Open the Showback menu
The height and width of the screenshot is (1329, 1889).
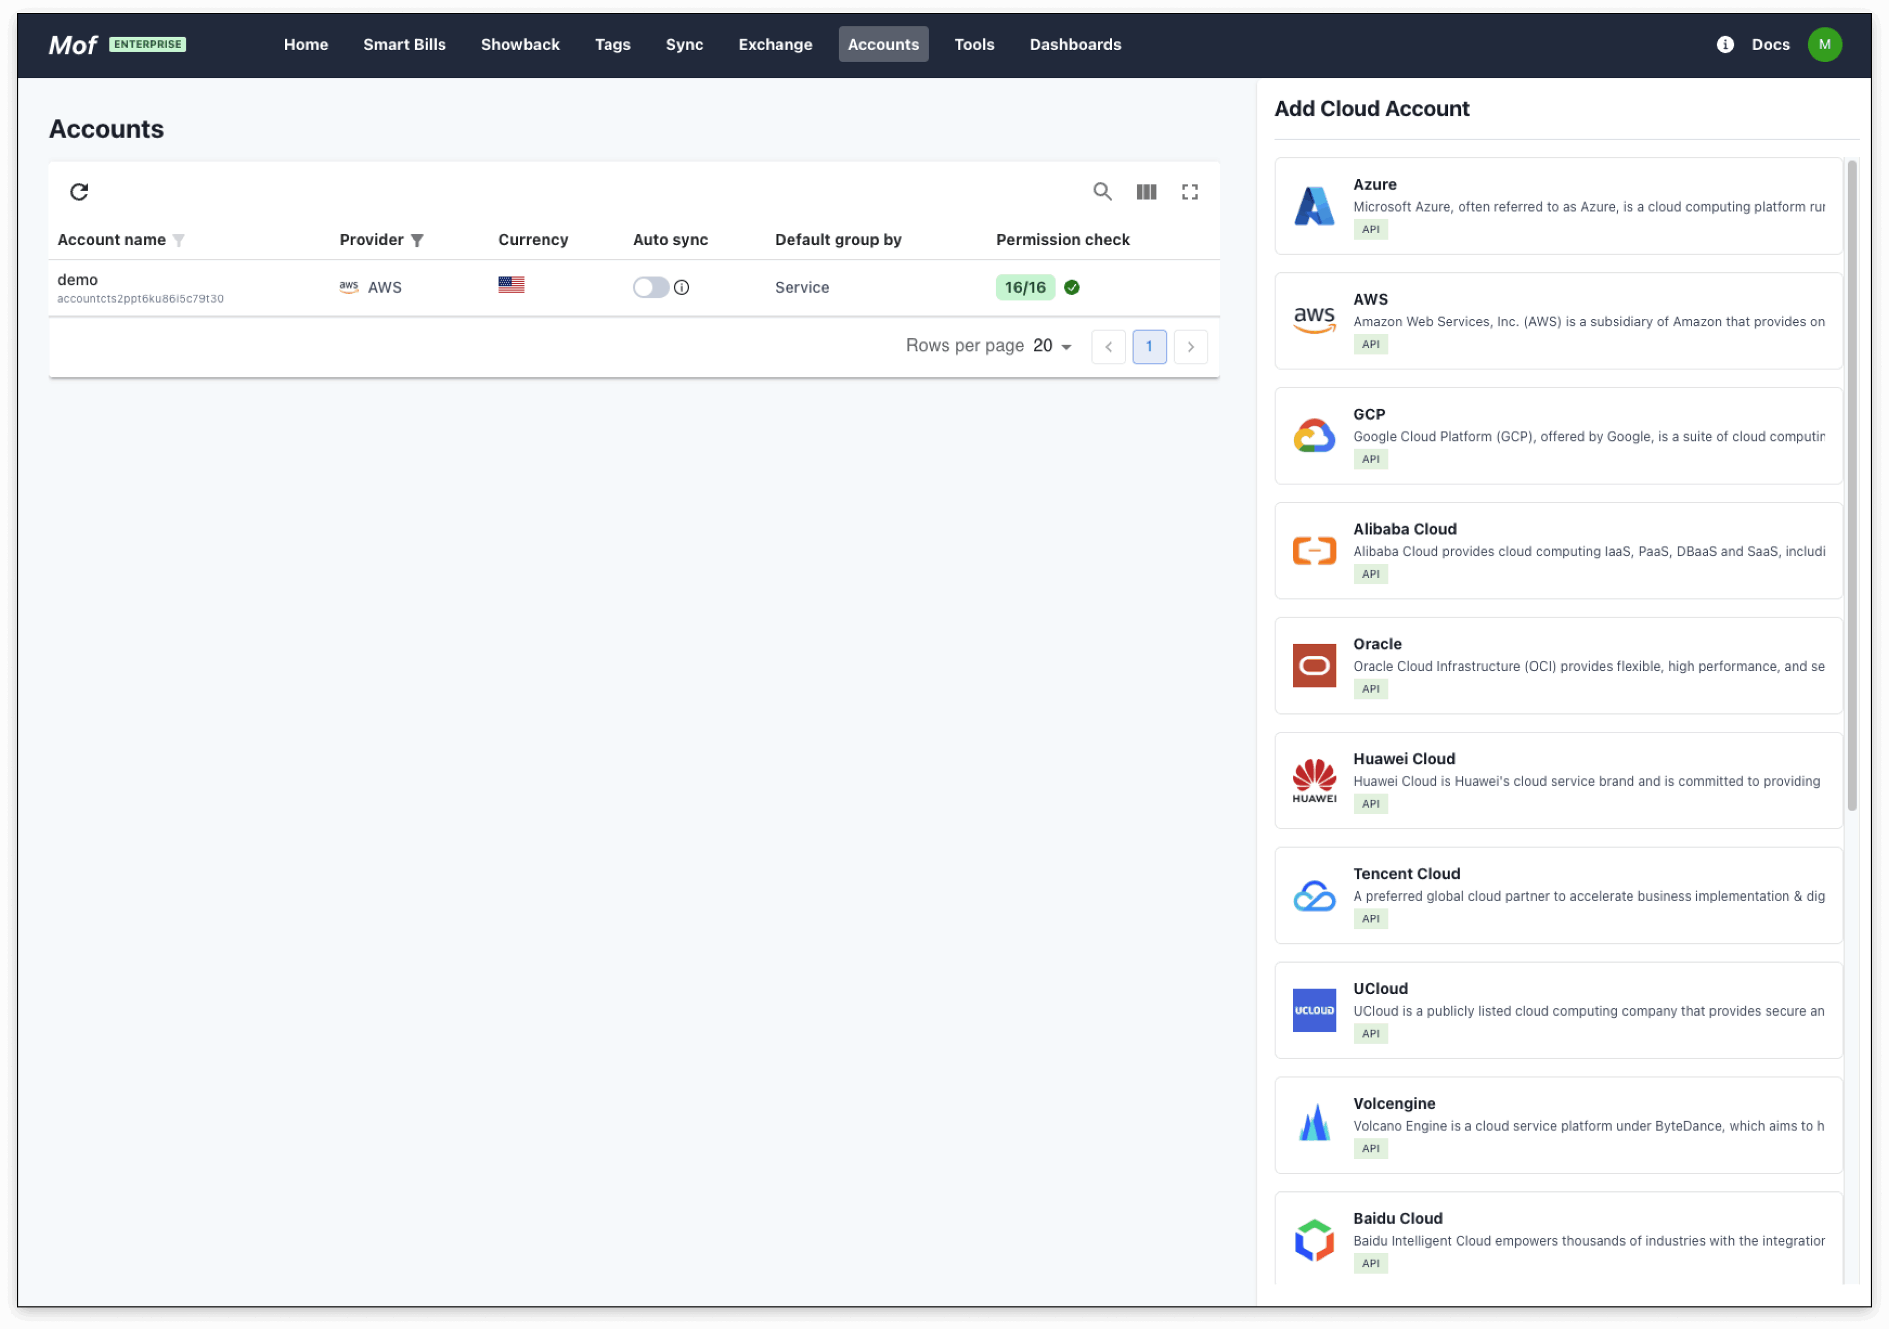click(520, 45)
